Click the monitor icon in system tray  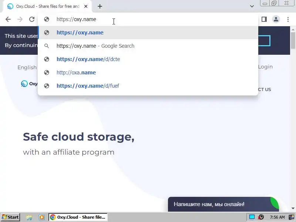coord(252,217)
